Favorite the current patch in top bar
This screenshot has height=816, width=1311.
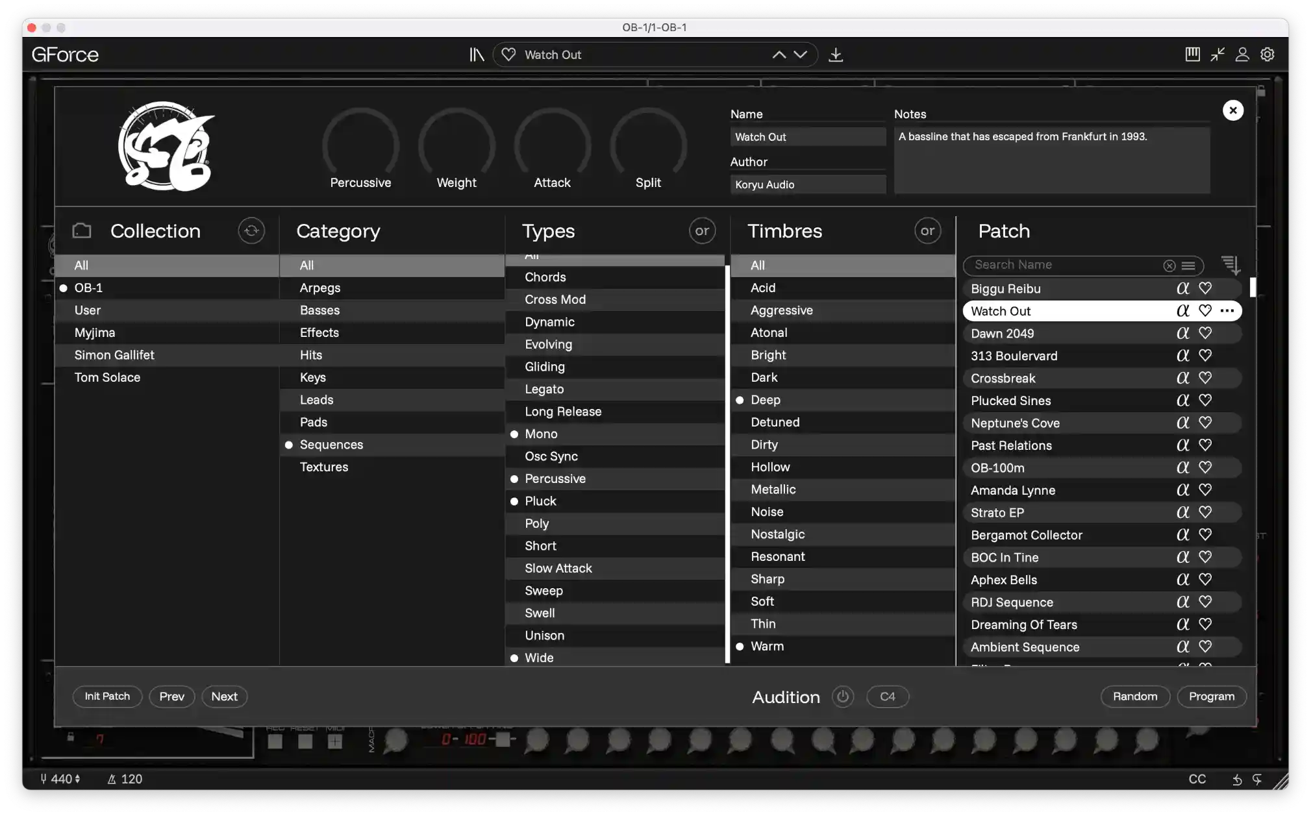(508, 55)
